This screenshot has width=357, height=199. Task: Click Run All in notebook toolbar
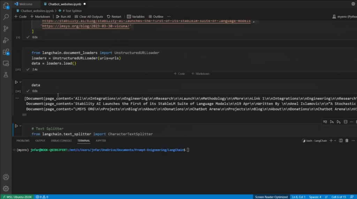pyautogui.click(x=63, y=17)
